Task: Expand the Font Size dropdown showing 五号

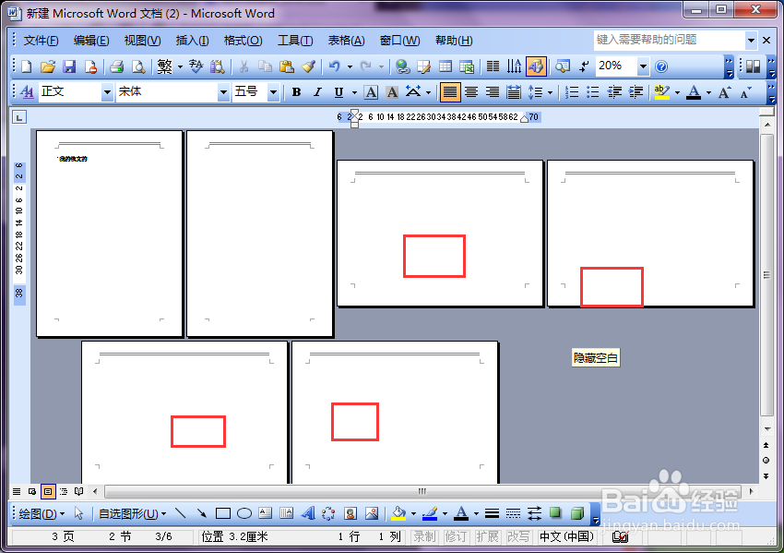Action: point(273,92)
